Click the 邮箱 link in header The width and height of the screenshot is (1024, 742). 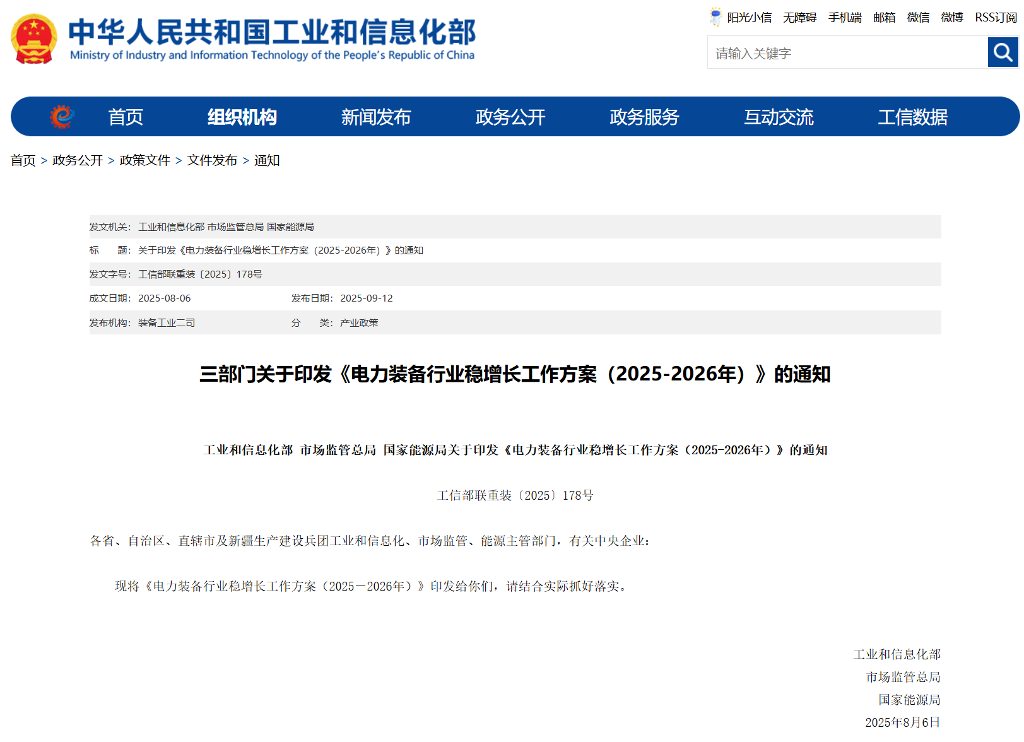click(884, 18)
